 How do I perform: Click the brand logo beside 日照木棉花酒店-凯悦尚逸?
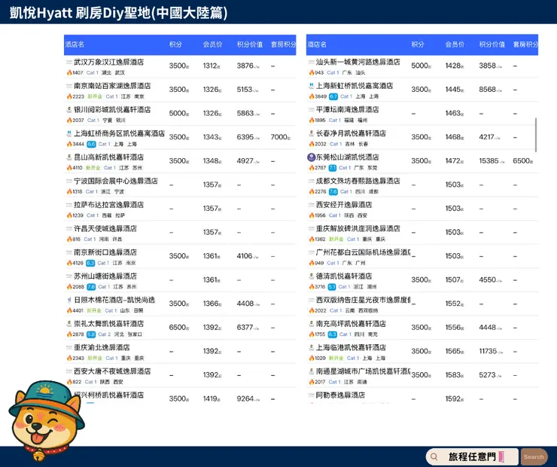(x=69, y=300)
